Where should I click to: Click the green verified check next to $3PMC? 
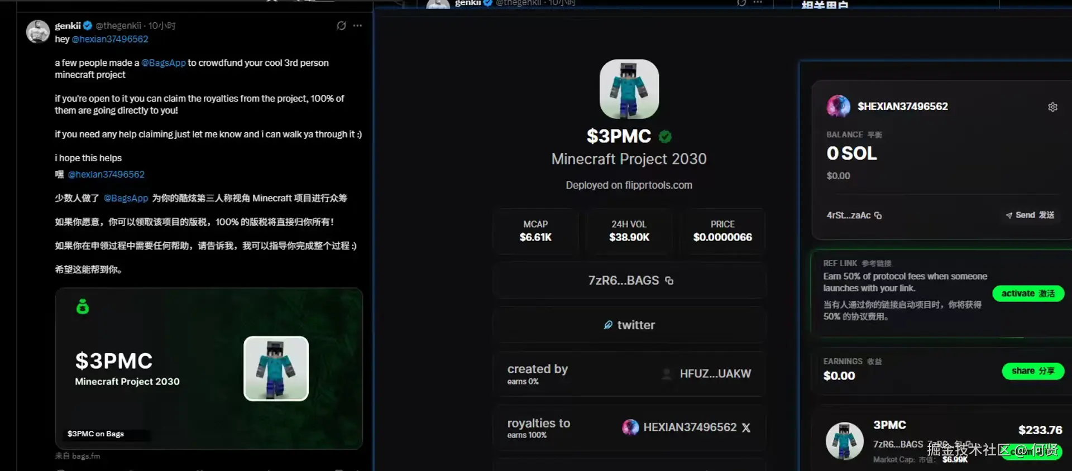(665, 136)
